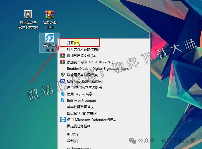Choose 扫描病毒(腾讯电脑管家)
Image resolution: width=202 pixels, height=149 pixels.
(104, 81)
